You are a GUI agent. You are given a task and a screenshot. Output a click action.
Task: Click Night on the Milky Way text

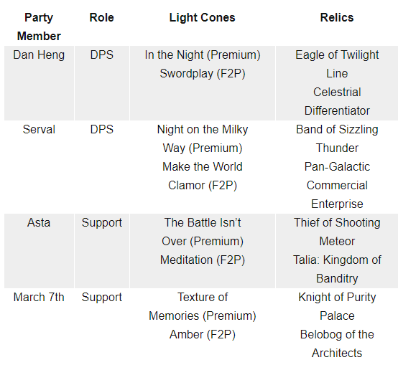(x=203, y=138)
